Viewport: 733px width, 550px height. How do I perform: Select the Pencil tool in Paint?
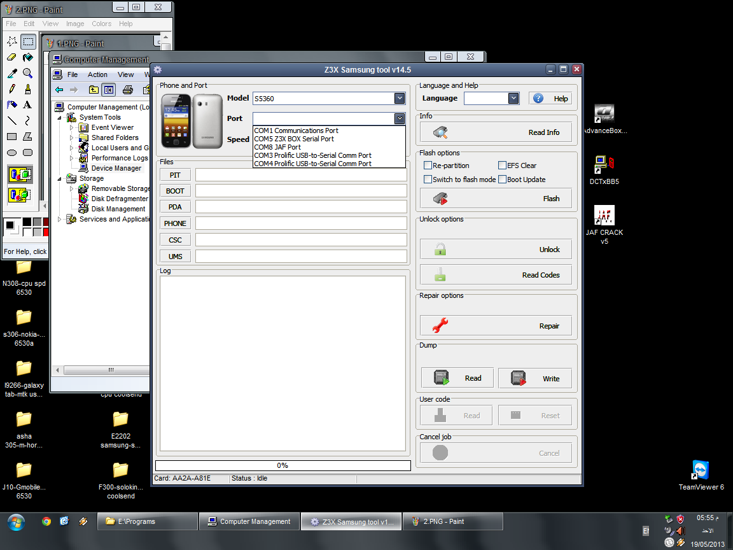pyautogui.click(x=12, y=89)
